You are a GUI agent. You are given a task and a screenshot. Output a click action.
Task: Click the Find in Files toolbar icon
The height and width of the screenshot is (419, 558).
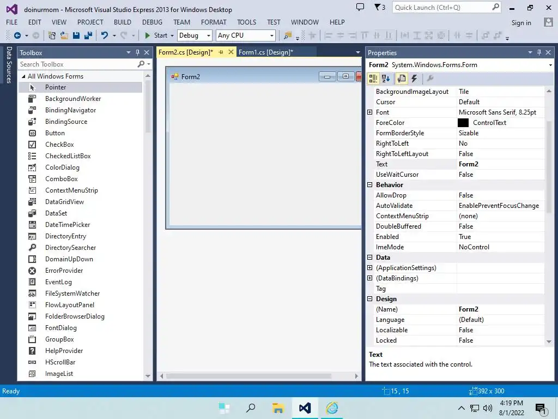[x=288, y=35]
